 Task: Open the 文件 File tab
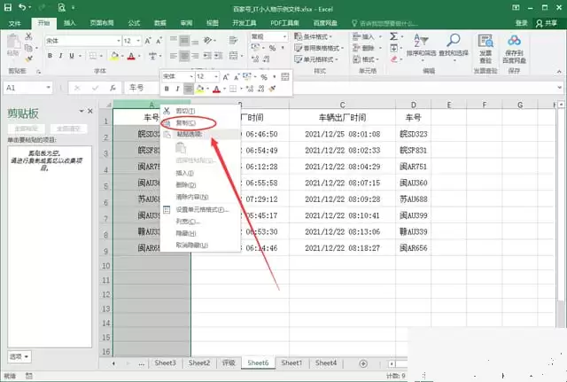14,24
